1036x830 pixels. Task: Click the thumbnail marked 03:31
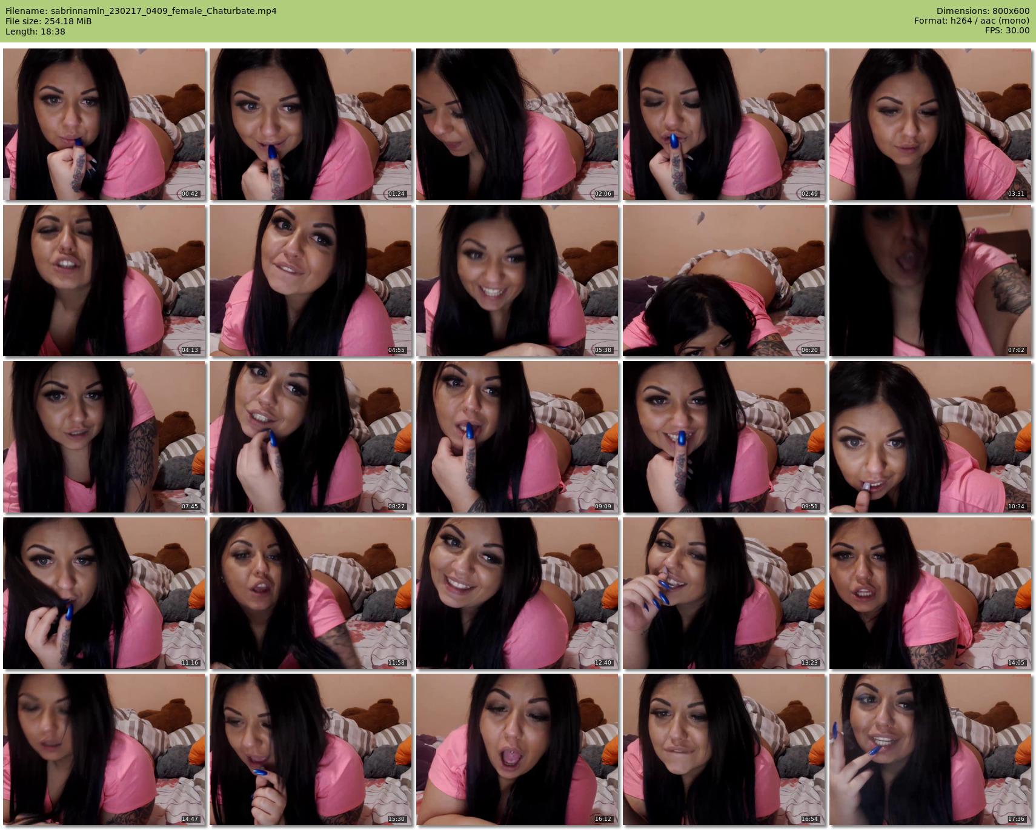(x=931, y=124)
